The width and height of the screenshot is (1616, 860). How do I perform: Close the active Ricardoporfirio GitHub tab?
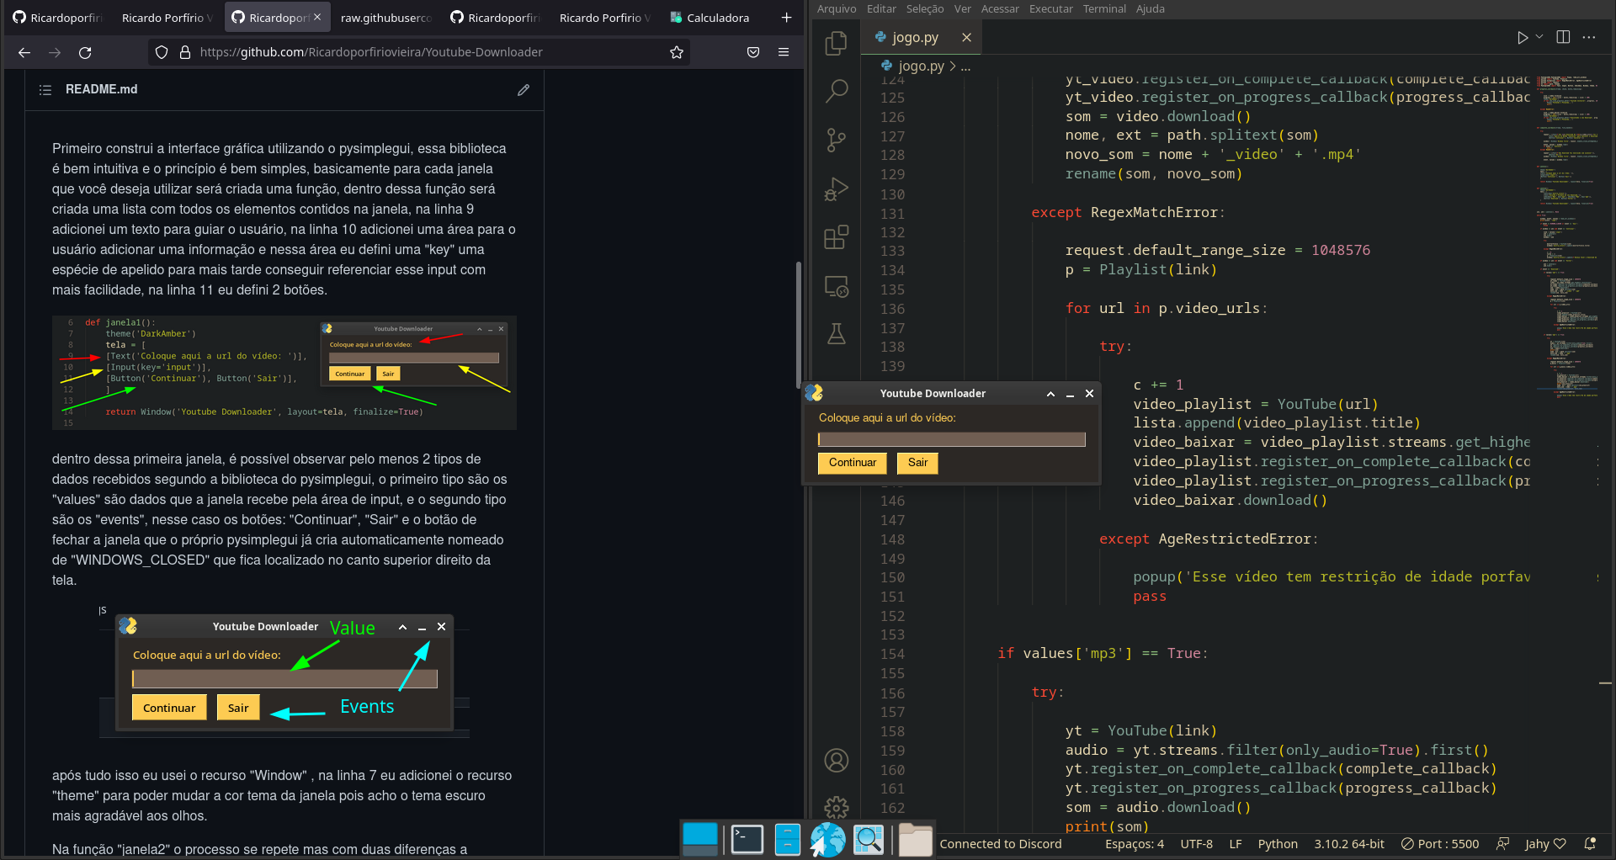pos(317,17)
